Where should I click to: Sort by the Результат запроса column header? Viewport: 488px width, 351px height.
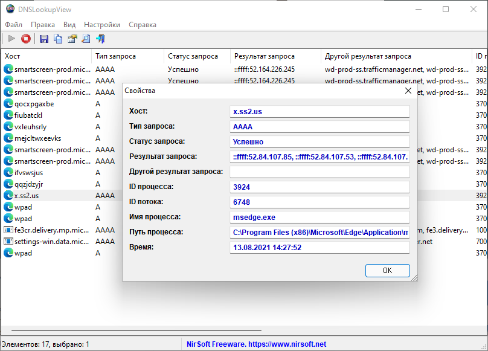(275, 56)
